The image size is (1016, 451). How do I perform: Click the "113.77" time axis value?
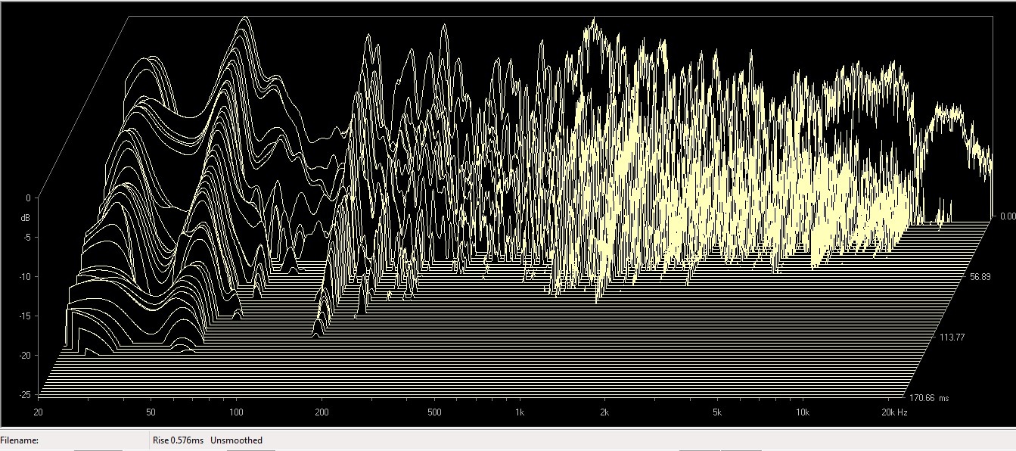click(x=953, y=337)
